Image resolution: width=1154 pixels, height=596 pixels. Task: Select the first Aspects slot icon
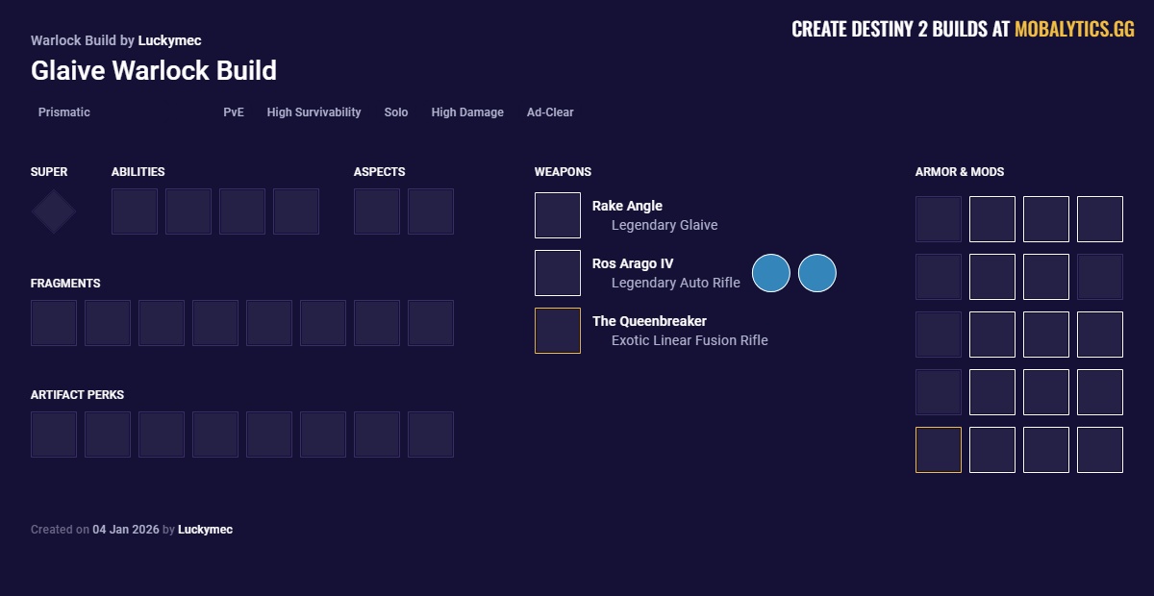377,211
